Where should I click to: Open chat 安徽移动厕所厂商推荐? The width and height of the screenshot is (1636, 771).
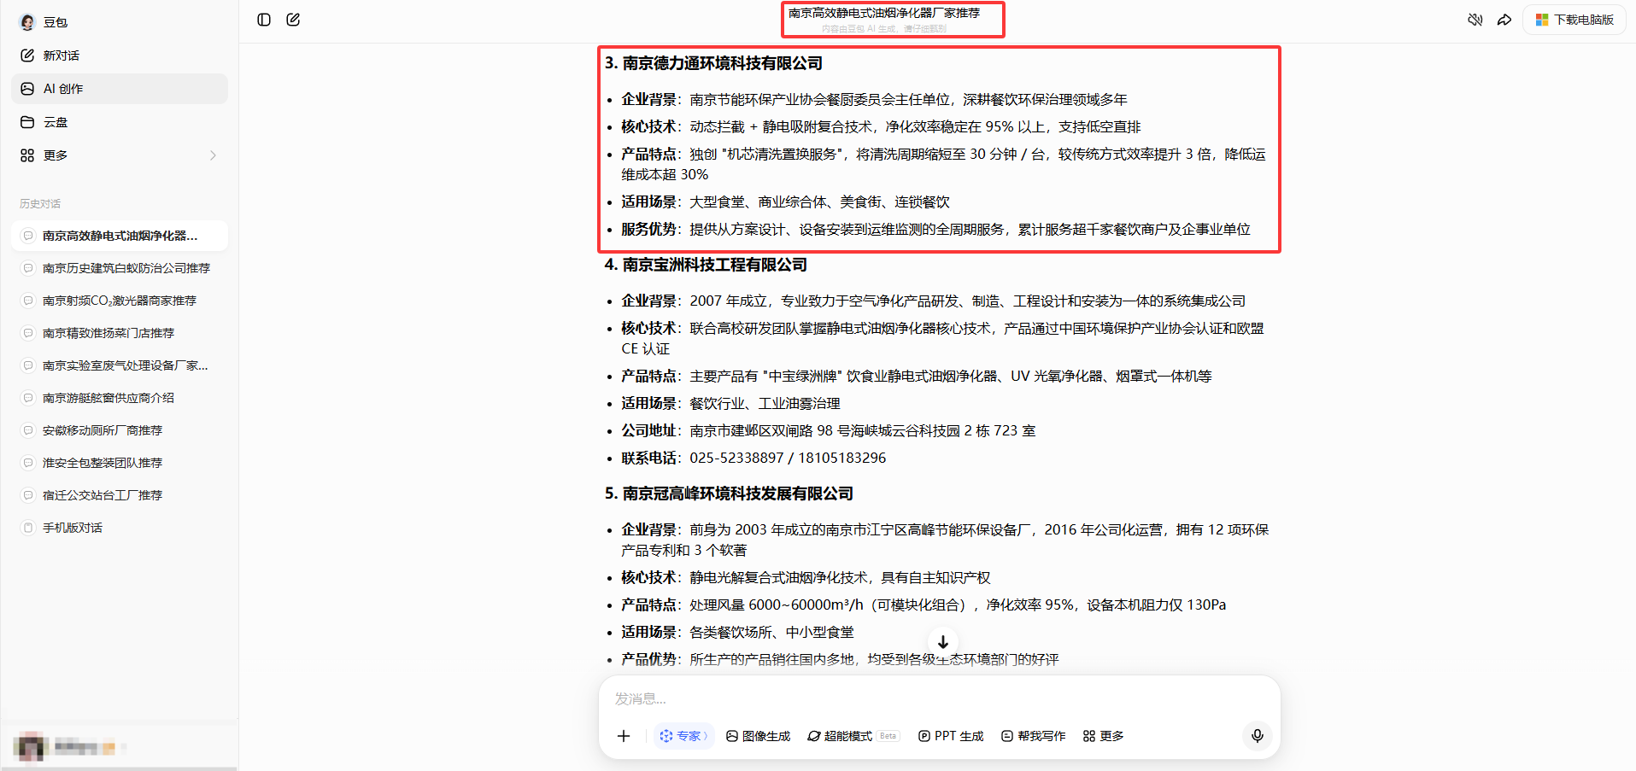120,430
